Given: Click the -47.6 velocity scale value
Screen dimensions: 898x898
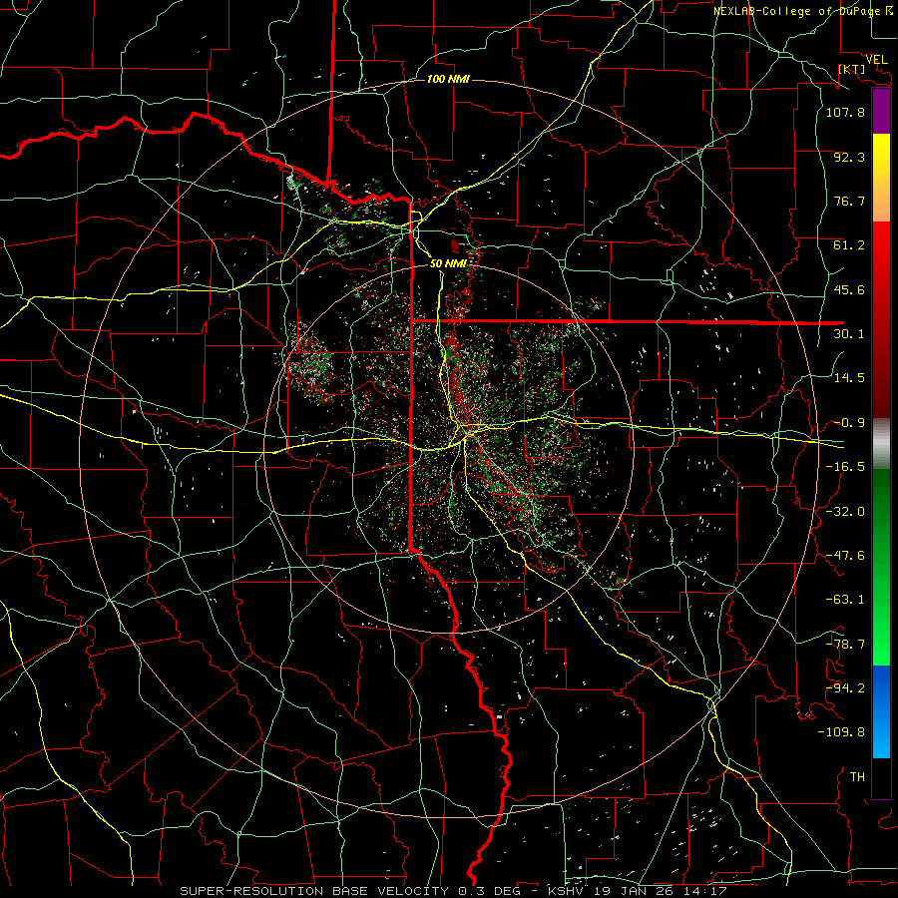Looking at the screenshot, I should (845, 556).
